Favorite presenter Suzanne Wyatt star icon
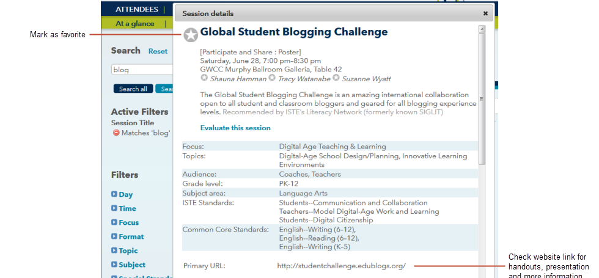 click(x=336, y=78)
